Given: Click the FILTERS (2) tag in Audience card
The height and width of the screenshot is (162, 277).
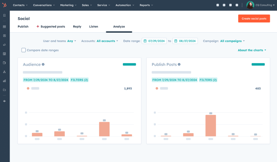Looking at the screenshot, I should point(79,80).
